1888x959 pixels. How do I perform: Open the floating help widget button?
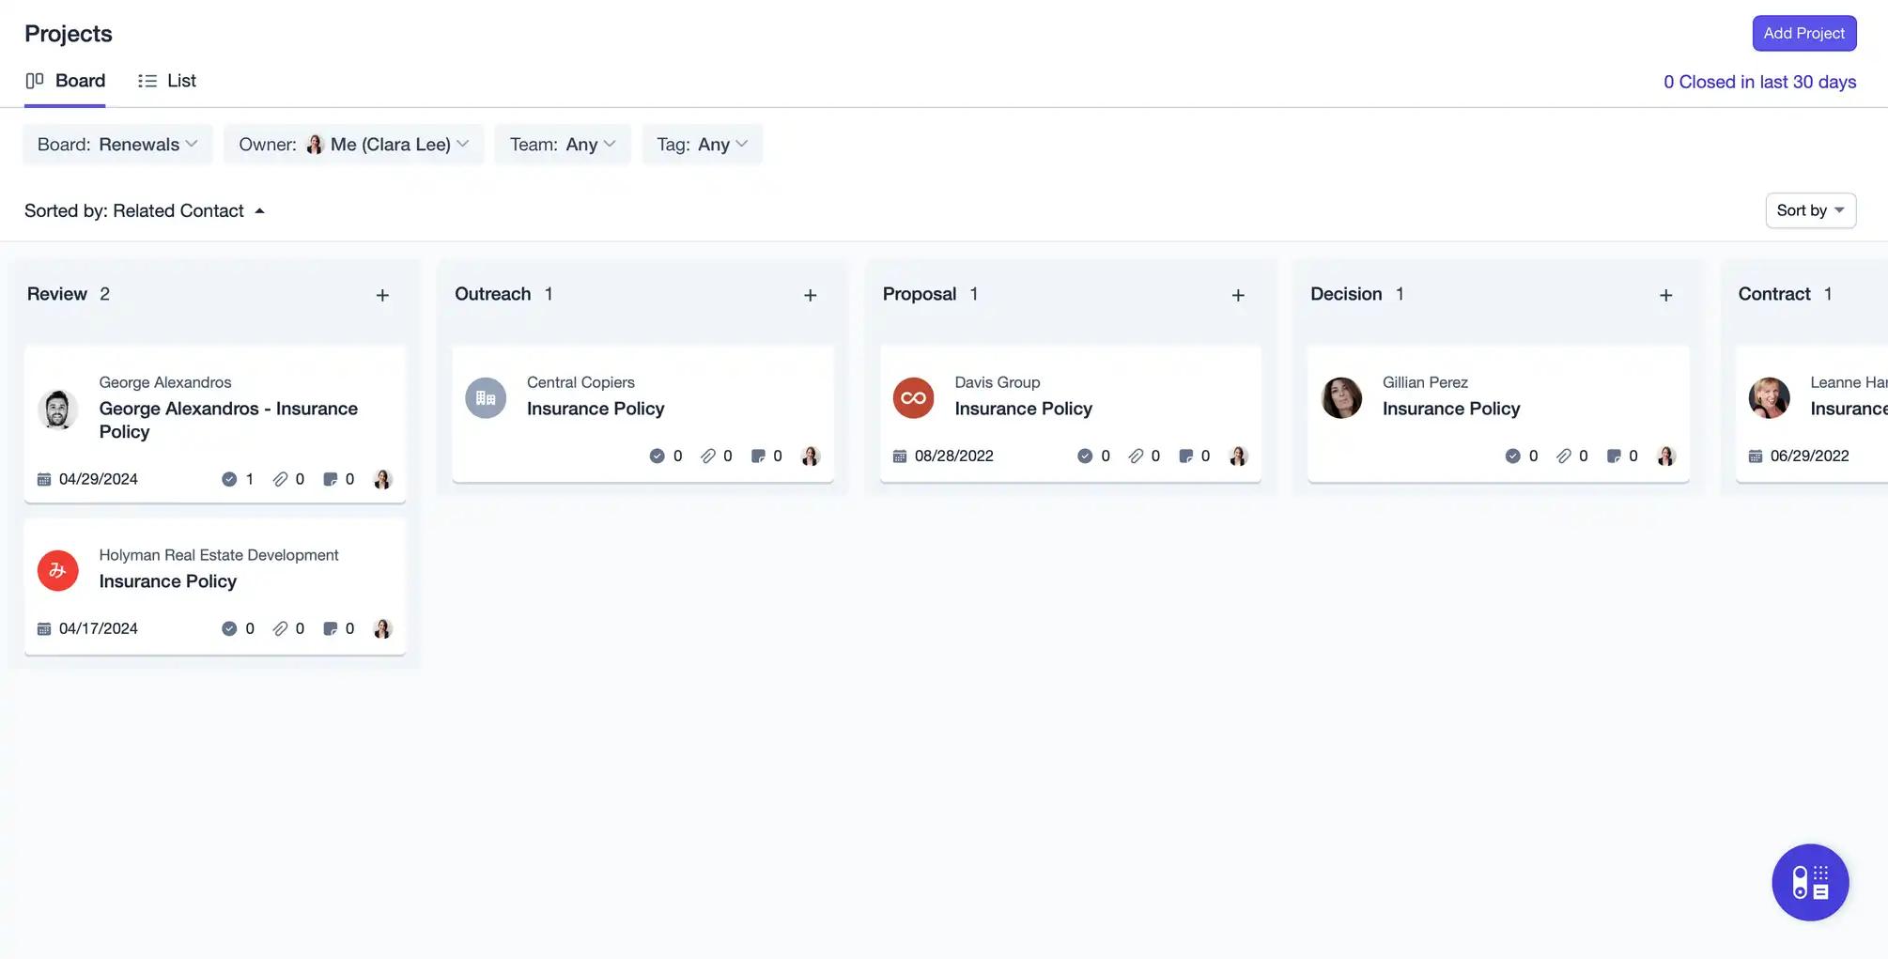(1810, 882)
